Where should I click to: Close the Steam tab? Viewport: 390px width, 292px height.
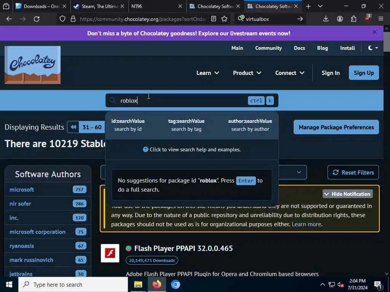[x=122, y=6]
